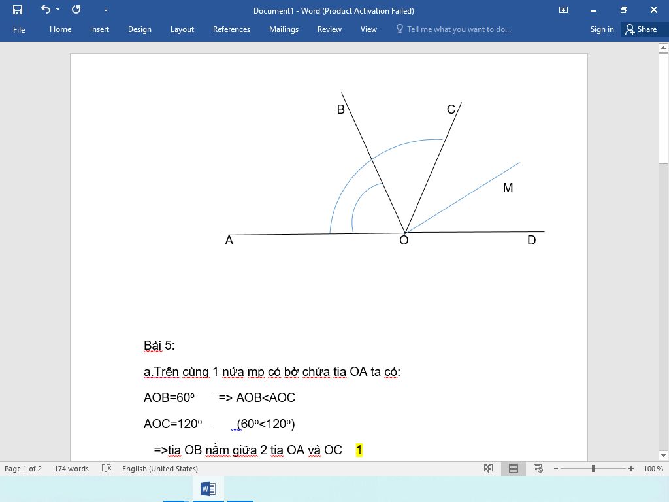Click the lightbulb Tell me icon
The image size is (669, 502).
tap(399, 29)
